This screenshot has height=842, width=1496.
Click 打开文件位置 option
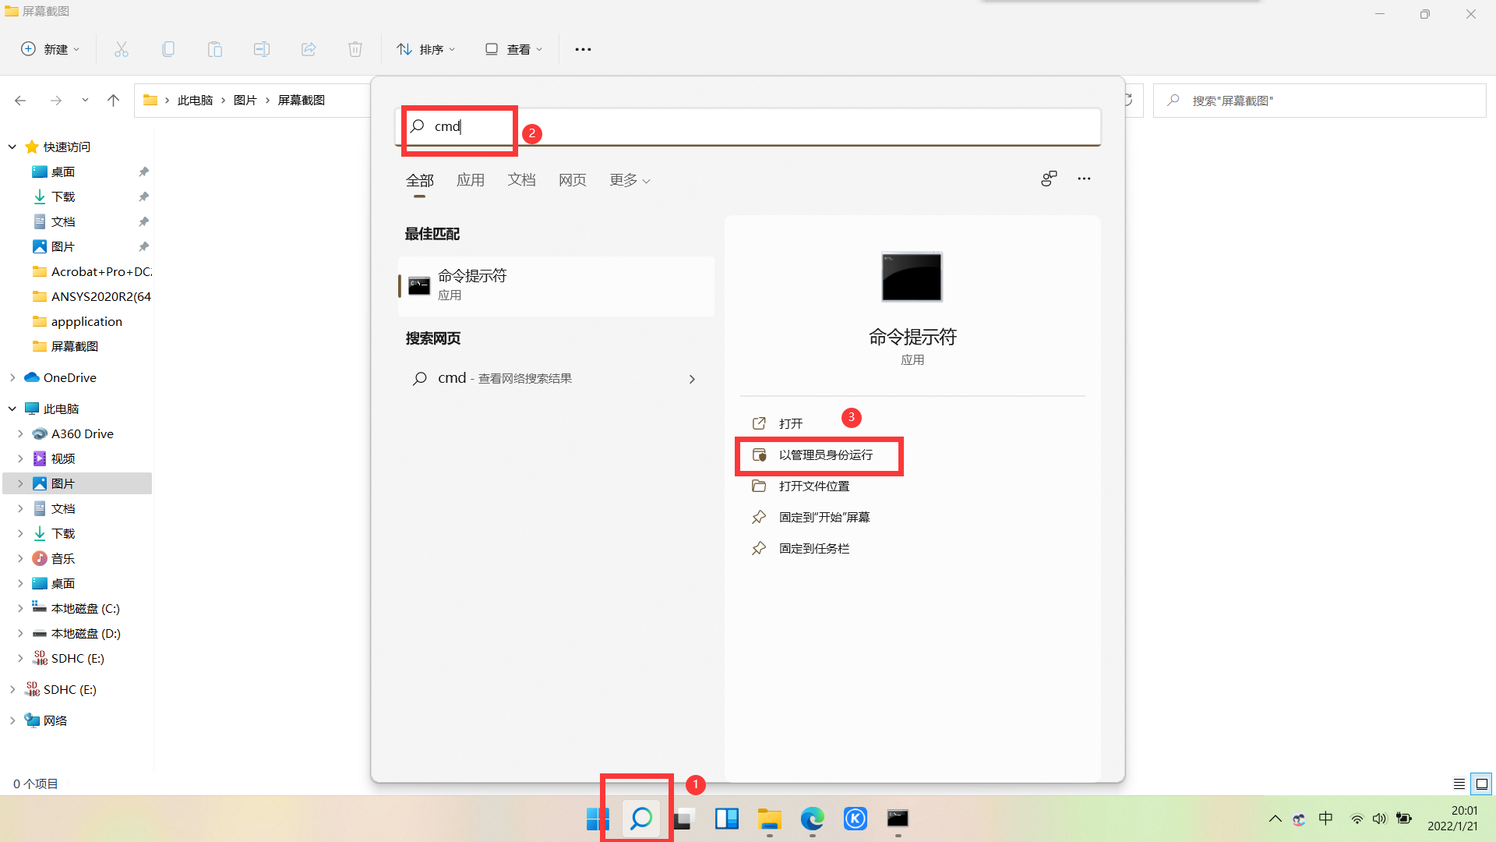tap(813, 486)
